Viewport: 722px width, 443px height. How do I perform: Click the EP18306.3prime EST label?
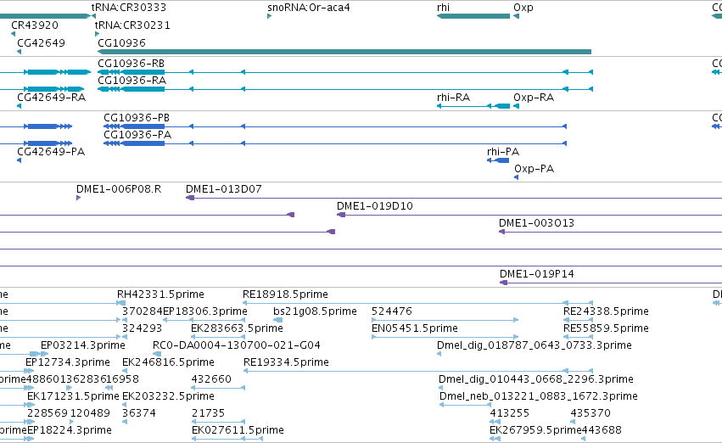point(205,311)
